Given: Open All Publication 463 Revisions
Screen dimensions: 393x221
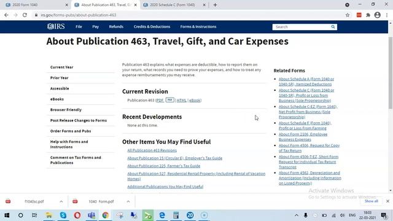Looking at the screenshot, I should coord(152,150).
